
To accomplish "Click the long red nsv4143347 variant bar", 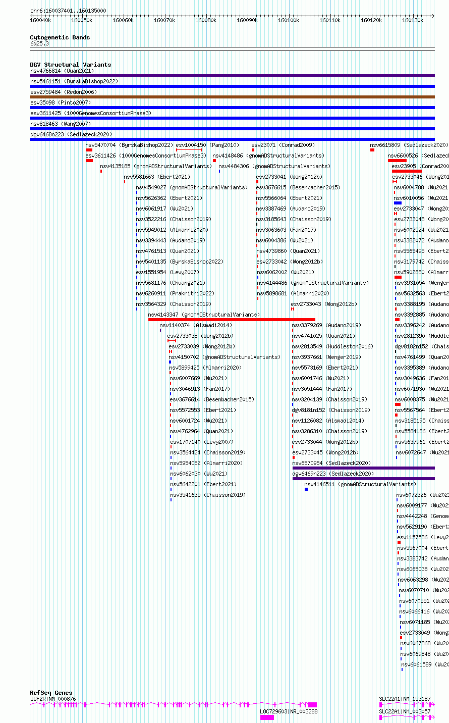I will point(232,320).
